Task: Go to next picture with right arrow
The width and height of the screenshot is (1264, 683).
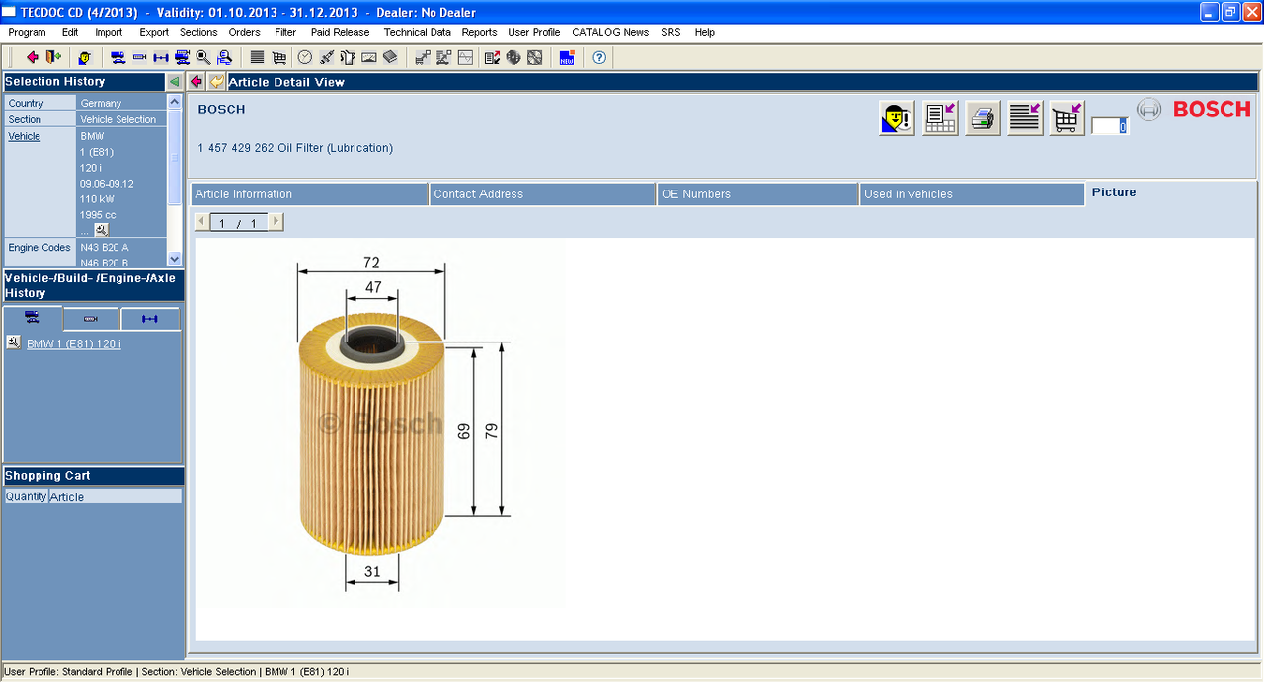Action: coord(276,223)
